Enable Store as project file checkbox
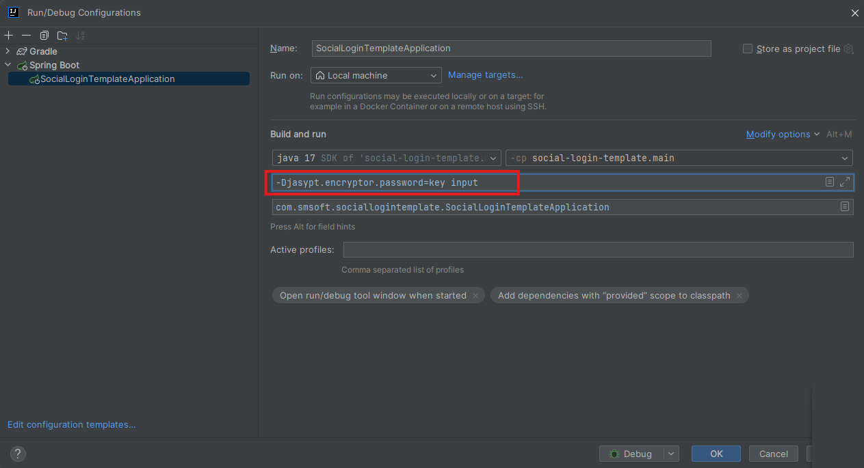Image resolution: width=864 pixels, height=468 pixels. 748,49
